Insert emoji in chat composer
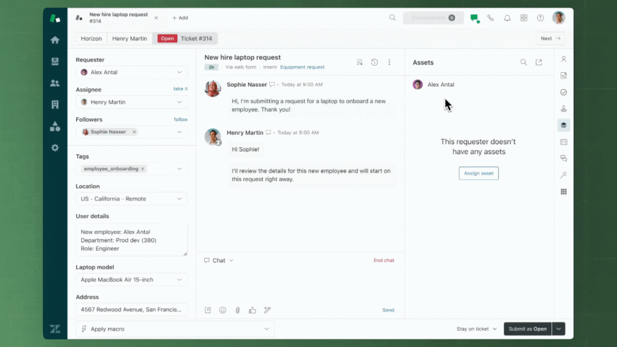 tap(222, 310)
